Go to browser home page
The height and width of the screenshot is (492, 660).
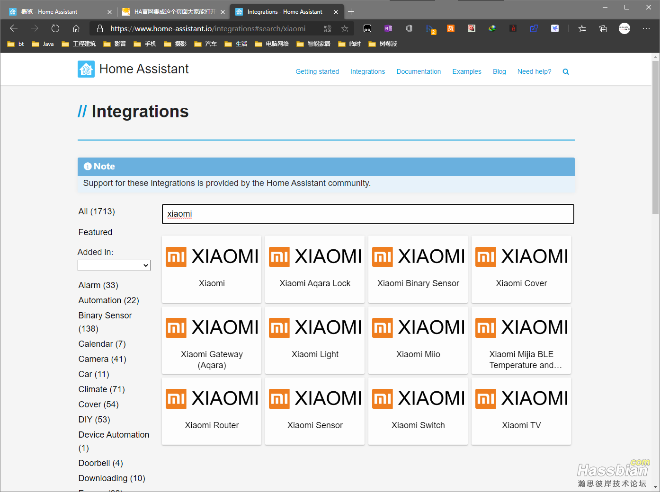point(76,28)
